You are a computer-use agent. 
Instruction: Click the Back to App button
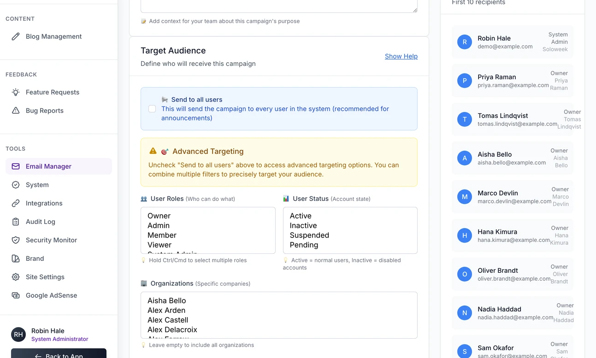pyautogui.click(x=59, y=354)
